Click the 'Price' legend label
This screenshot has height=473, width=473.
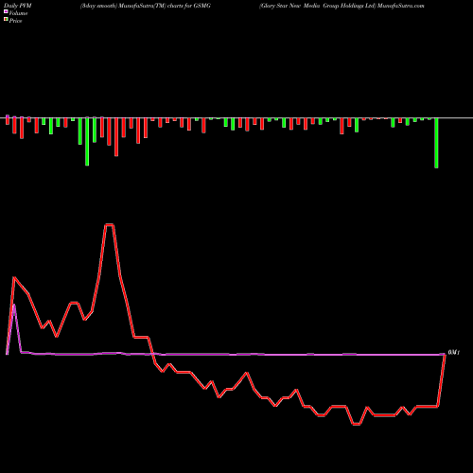(x=15, y=21)
